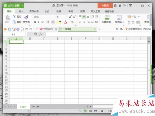
Task: Add a new worksheet
Action: click(38, 107)
